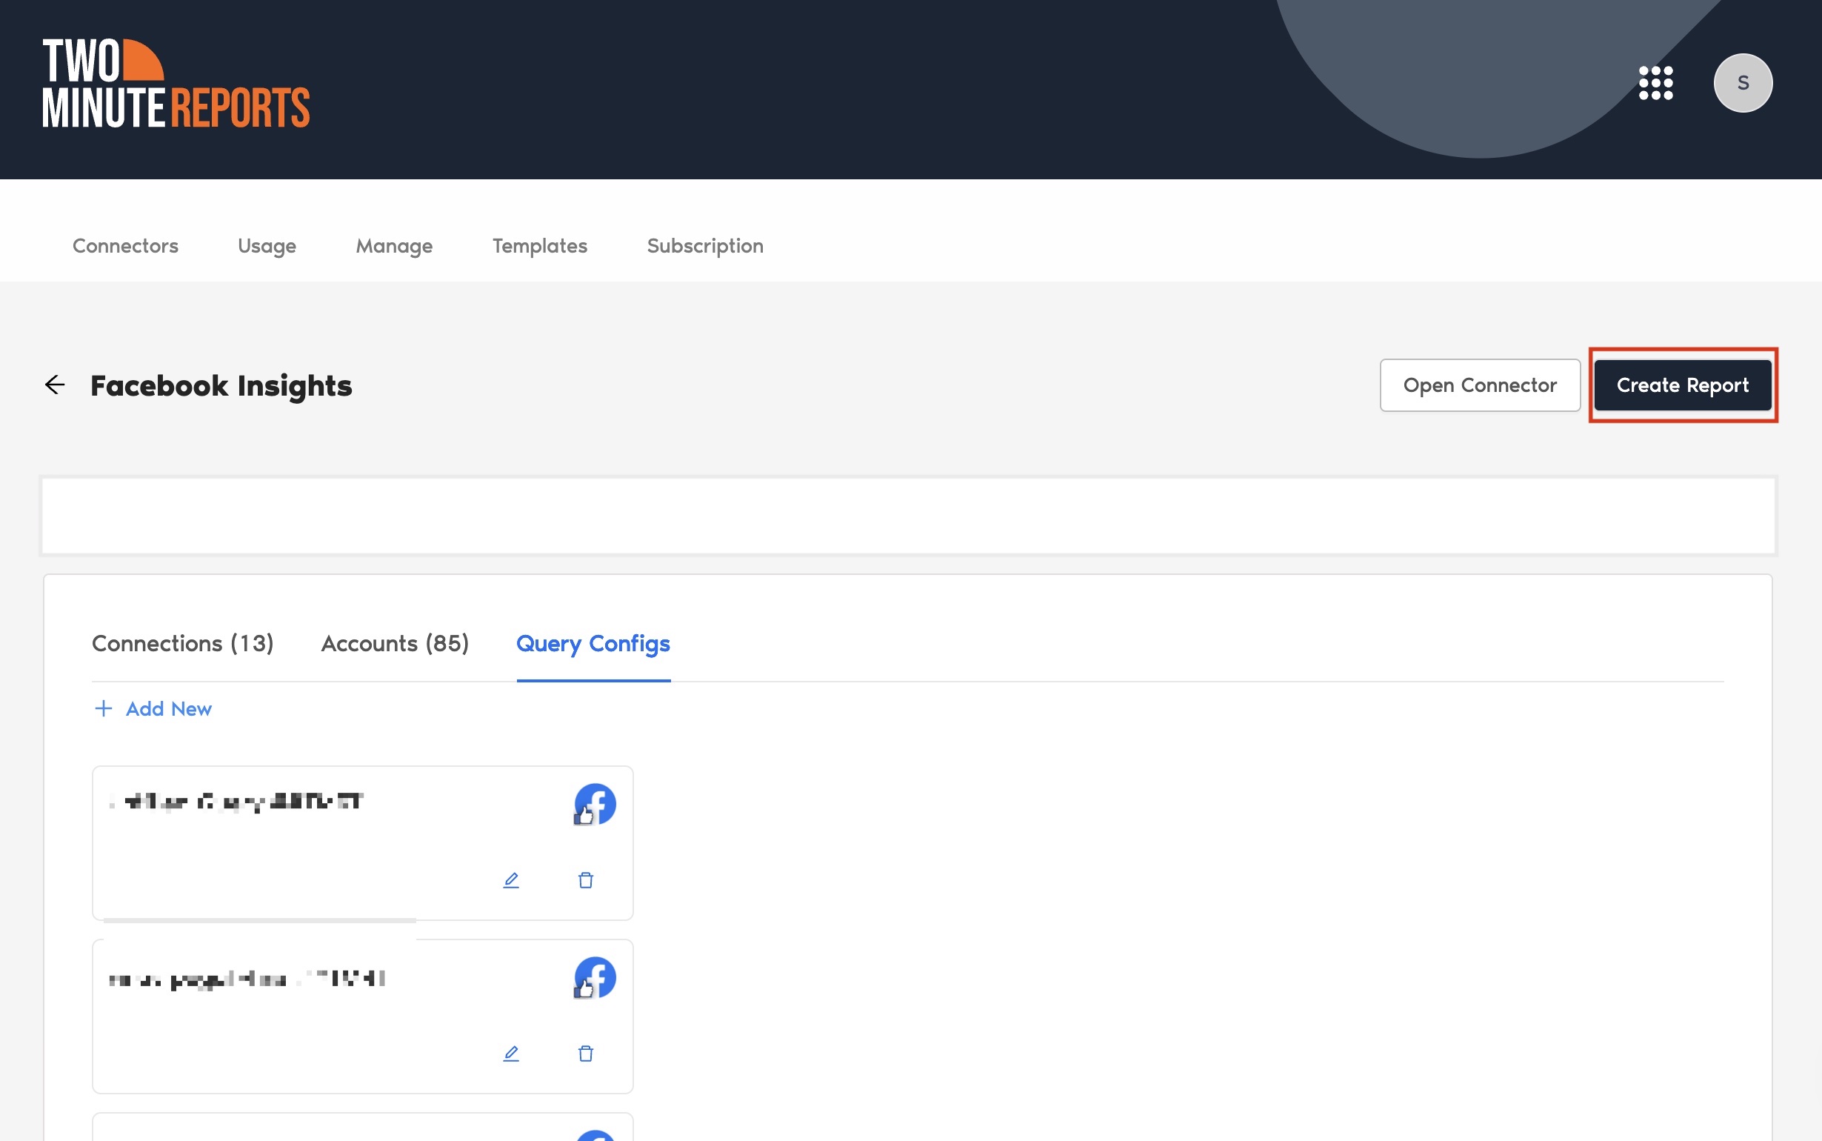The width and height of the screenshot is (1822, 1141).
Task: Switch to the Connections (13) tab
Action: (x=182, y=644)
